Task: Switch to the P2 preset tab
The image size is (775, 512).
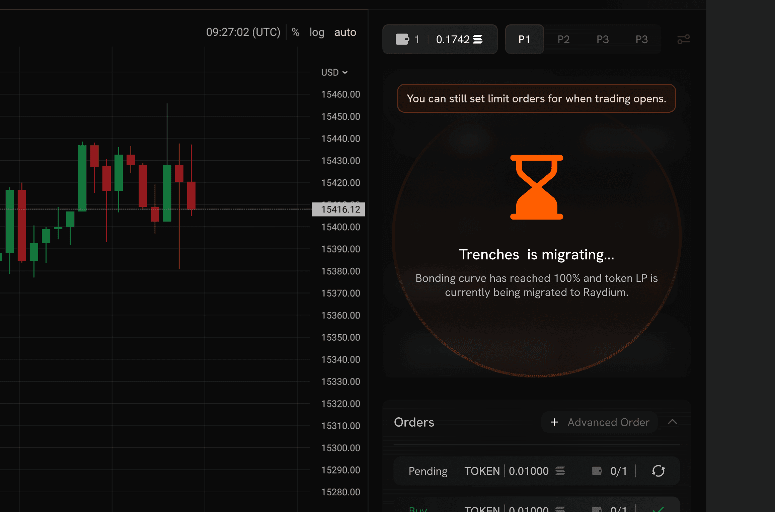Action: 563,39
